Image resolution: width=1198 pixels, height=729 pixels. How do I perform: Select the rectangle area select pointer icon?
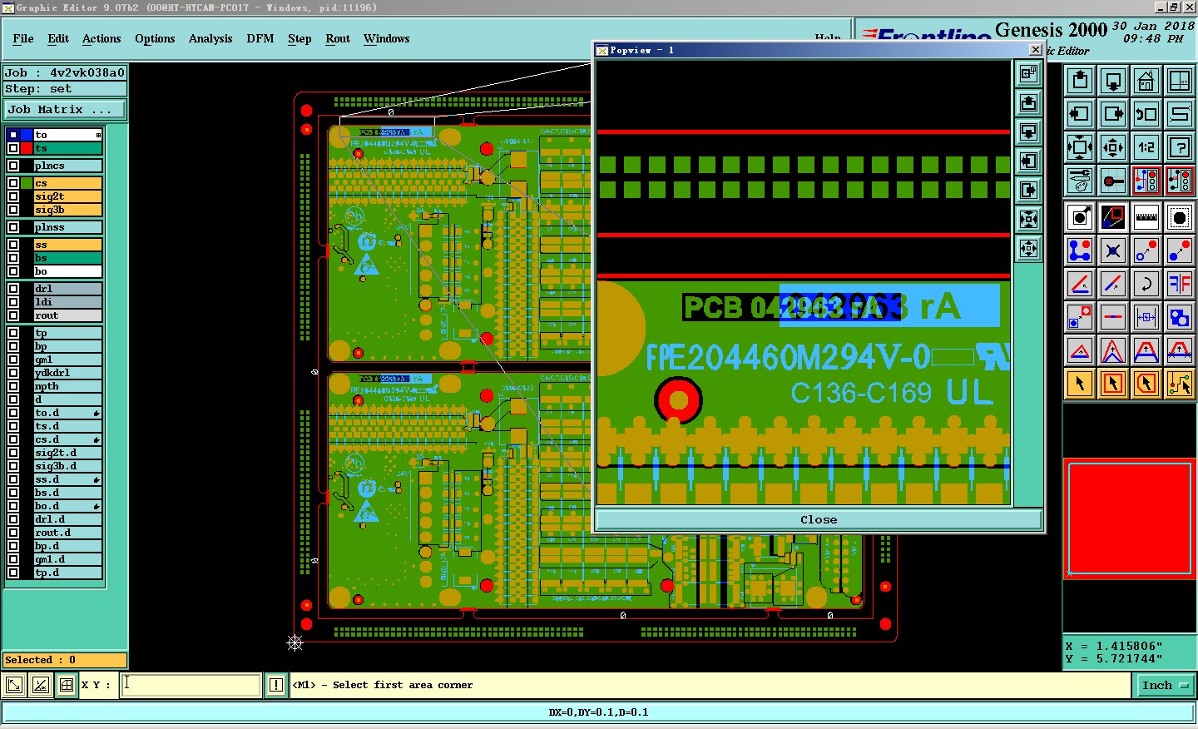click(x=1113, y=384)
